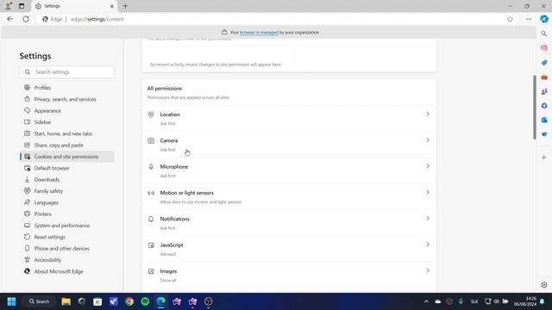Screen dimensions: 552x310
Task: Show hidden system tray icons
Action: coord(426,301)
